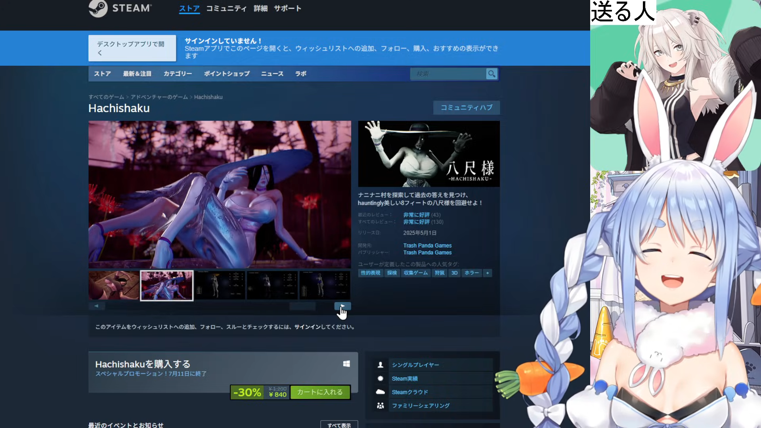Open ラボ tab
Image resolution: width=761 pixels, height=428 pixels.
300,74
